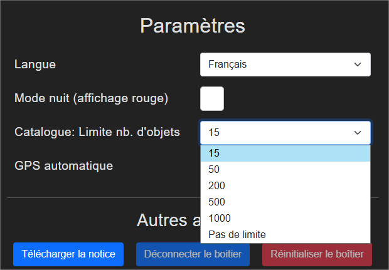Click the Mode nuit (affichage rouge) label

click(x=91, y=98)
